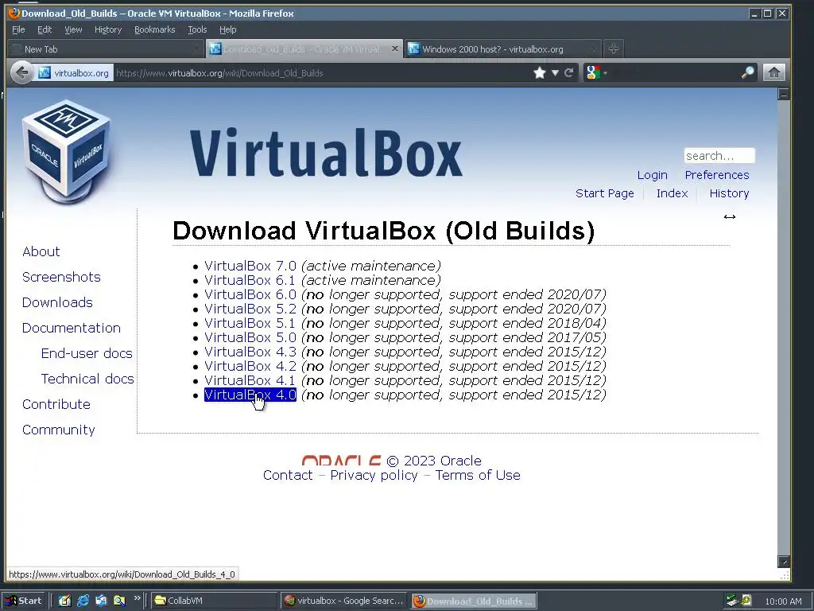This screenshot has width=814, height=611.
Task: Open the Tools menu
Action: [x=197, y=29]
